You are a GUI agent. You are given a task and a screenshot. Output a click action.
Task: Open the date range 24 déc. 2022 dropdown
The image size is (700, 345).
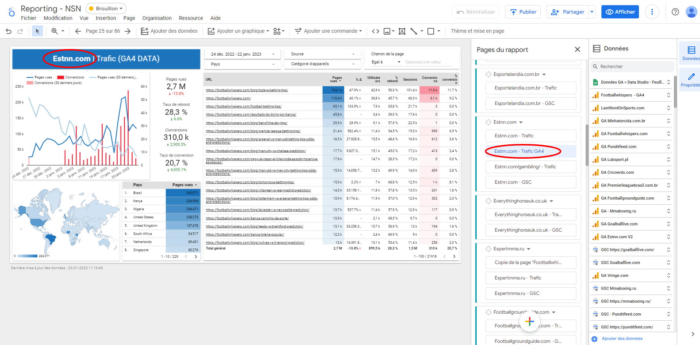coord(242,54)
